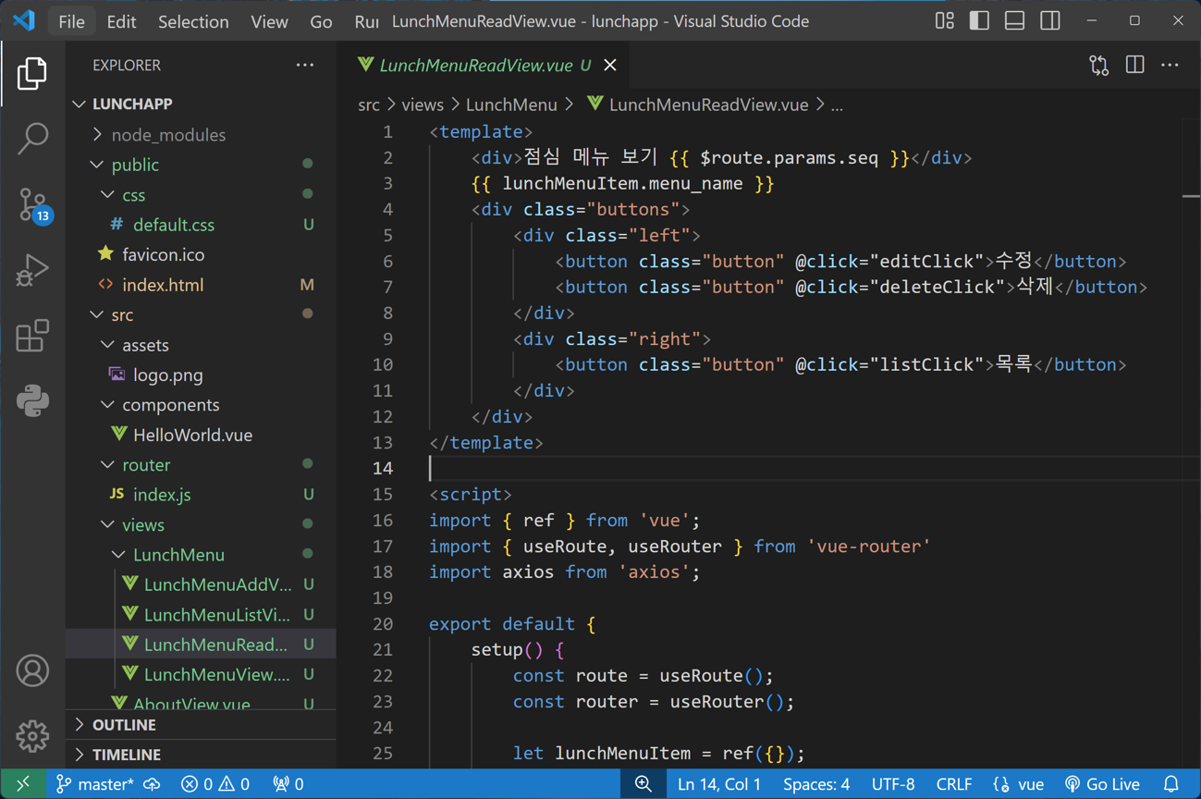Collapse the LUNCHAPP root folder
The width and height of the screenshot is (1201, 799).
(201, 104)
